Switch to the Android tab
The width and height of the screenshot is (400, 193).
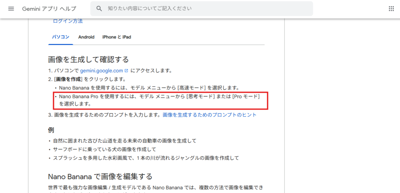tap(86, 37)
